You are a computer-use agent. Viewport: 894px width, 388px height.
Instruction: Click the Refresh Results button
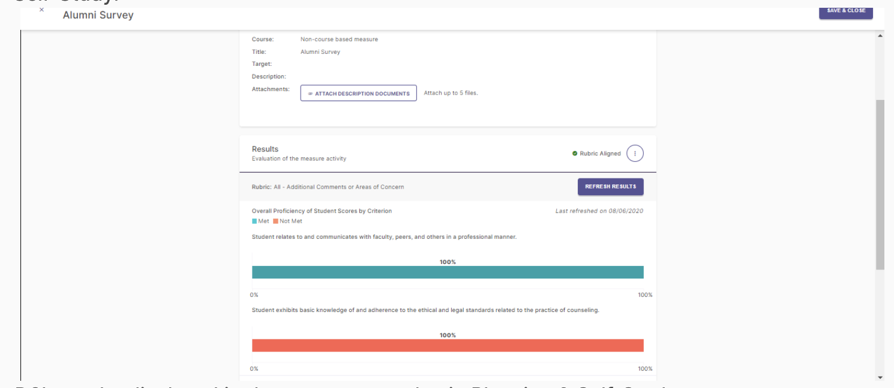610,187
